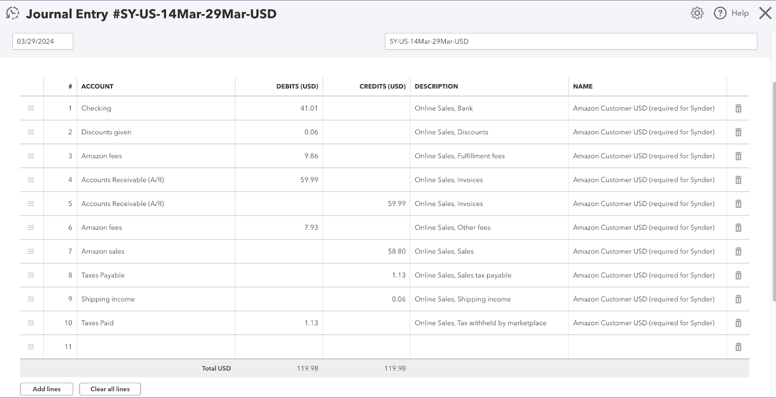Close the journal entry window
Viewport: 776px width, 398px height.
pos(765,13)
